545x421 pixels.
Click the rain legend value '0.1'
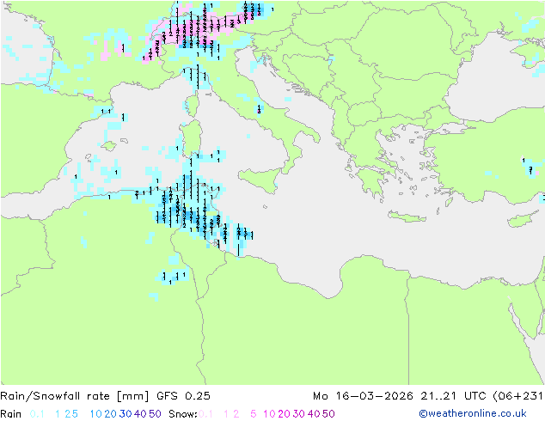[37, 414]
